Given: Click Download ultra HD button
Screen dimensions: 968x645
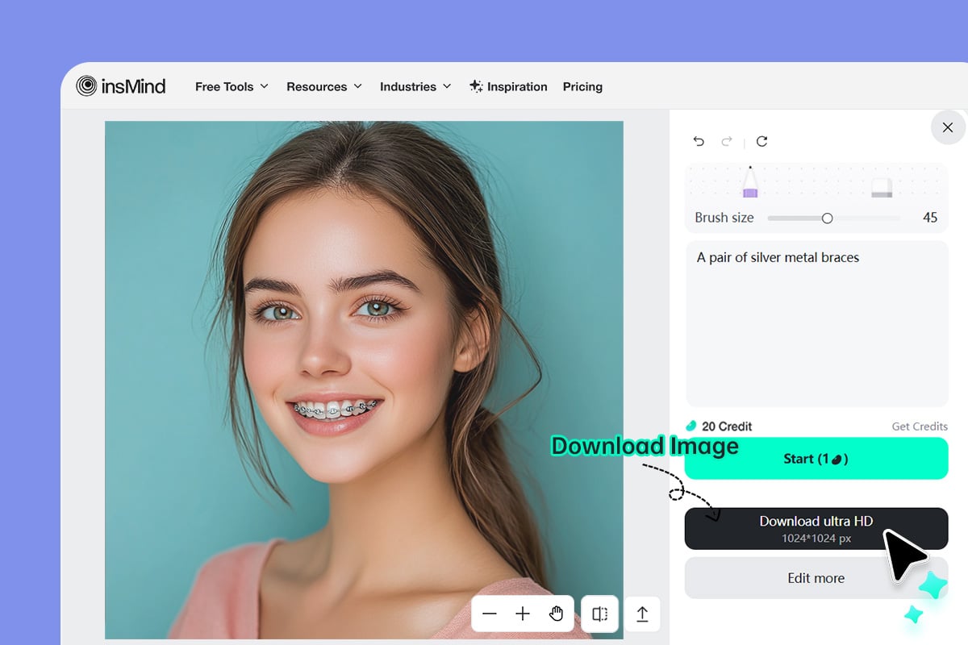Looking at the screenshot, I should coord(816,528).
